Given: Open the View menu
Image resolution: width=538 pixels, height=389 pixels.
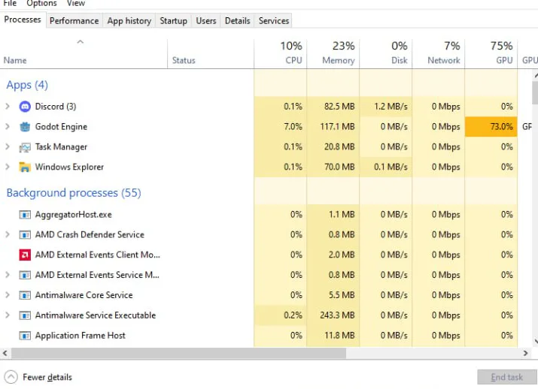Looking at the screenshot, I should [75, 4].
